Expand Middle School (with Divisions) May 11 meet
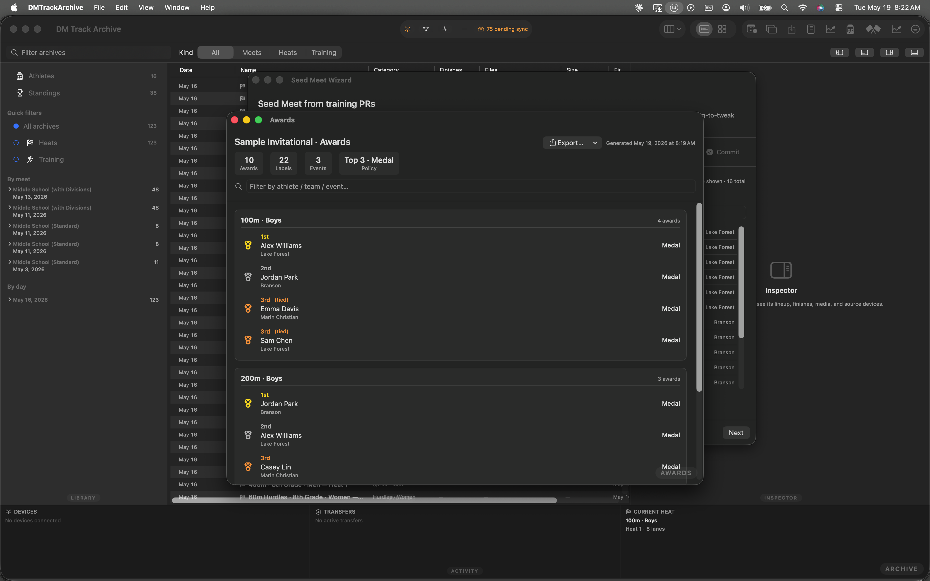The width and height of the screenshot is (930, 581). coord(10,208)
